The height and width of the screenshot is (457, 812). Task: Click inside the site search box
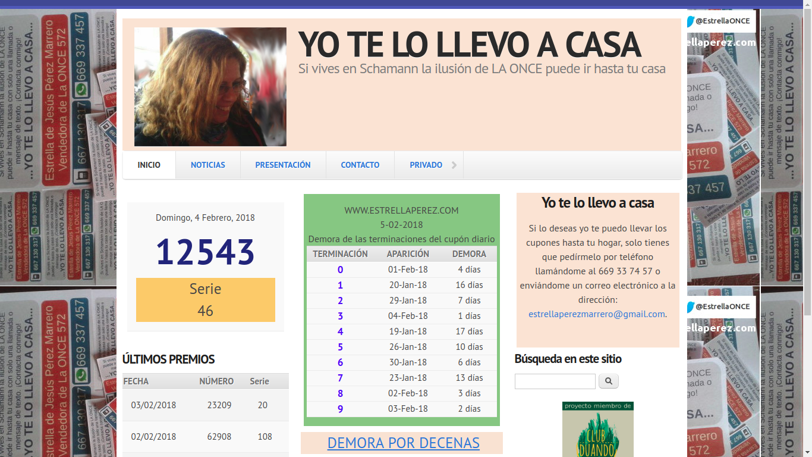pos(554,381)
